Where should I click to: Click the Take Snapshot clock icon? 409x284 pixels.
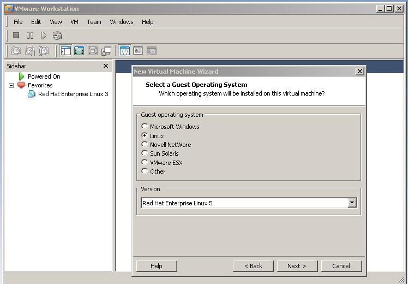pos(16,51)
